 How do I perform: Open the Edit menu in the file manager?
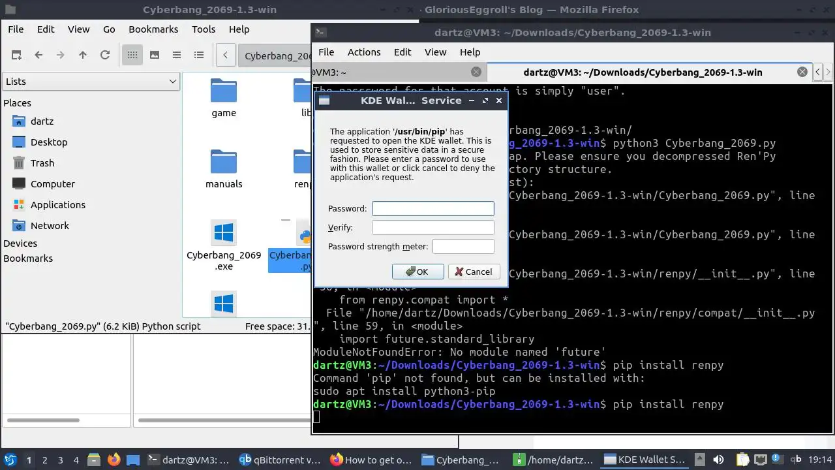(x=46, y=29)
